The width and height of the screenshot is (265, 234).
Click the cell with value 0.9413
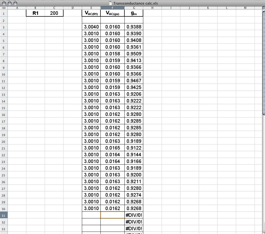pyautogui.click(x=134, y=61)
